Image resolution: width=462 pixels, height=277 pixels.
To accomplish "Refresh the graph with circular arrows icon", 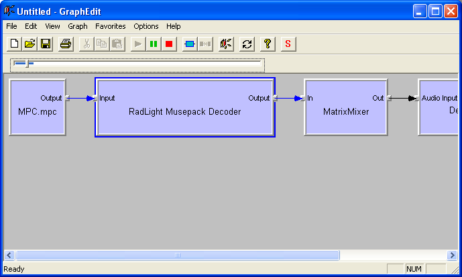I will (x=247, y=44).
